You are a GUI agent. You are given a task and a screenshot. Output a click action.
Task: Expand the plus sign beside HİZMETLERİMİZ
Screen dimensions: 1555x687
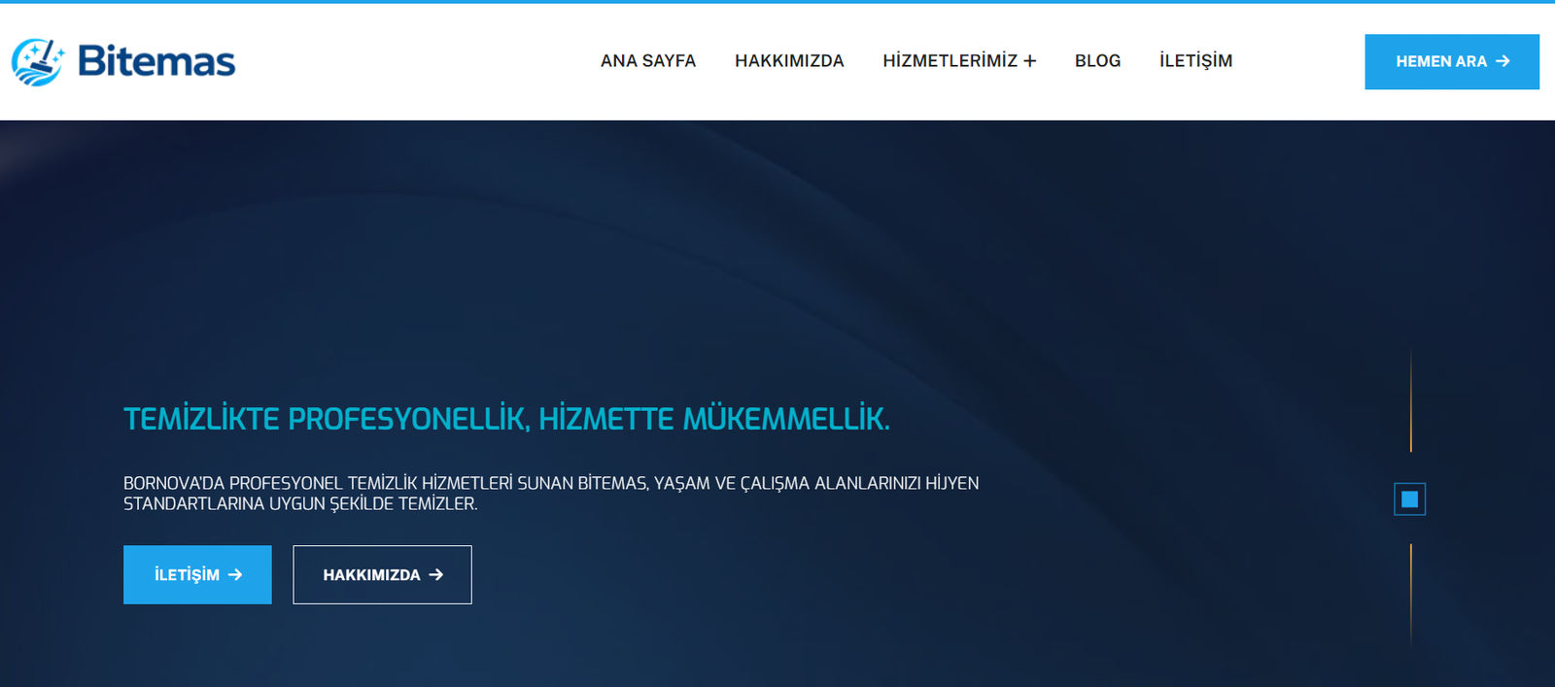click(x=1030, y=61)
